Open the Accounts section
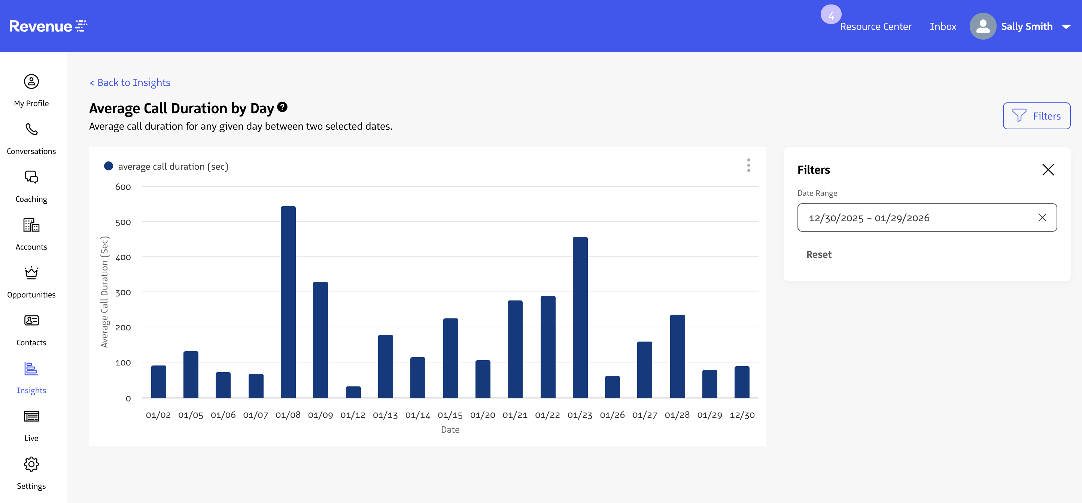Viewport: 1082px width, 503px height. click(x=31, y=233)
